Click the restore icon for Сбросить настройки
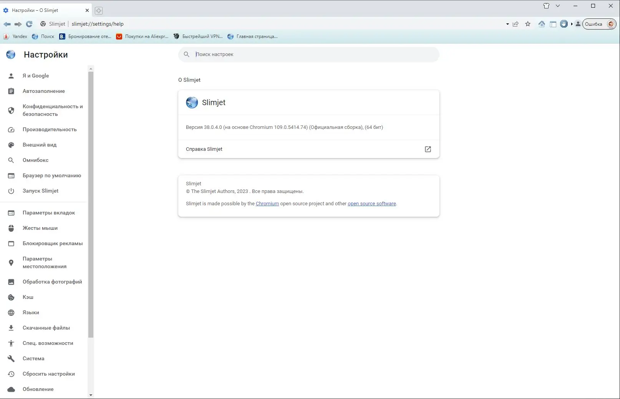This screenshot has height=399, width=620. pyautogui.click(x=11, y=374)
